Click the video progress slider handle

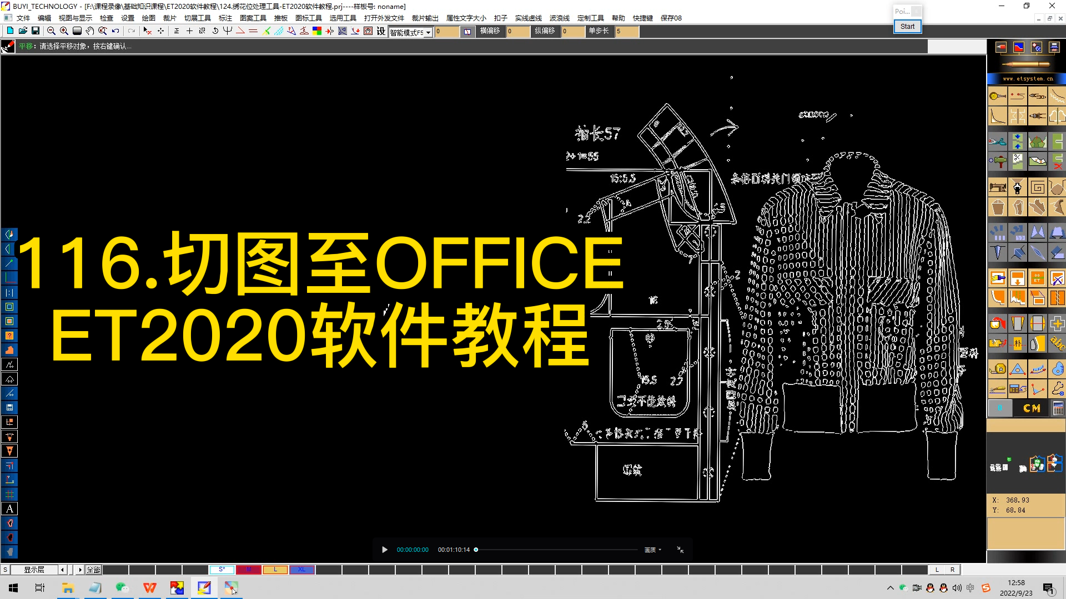pyautogui.click(x=476, y=550)
